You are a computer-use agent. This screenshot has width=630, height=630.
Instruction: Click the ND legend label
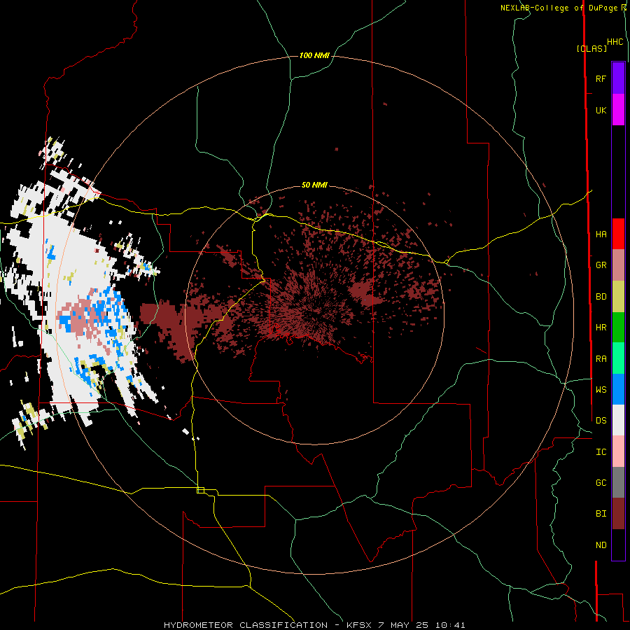pos(601,545)
